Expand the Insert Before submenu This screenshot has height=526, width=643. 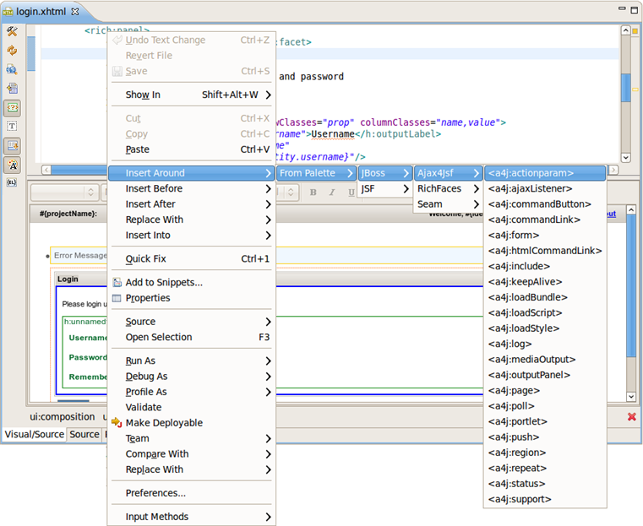192,188
